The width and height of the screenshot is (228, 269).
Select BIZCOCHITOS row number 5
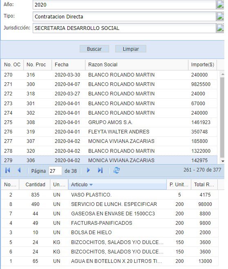[110, 242]
